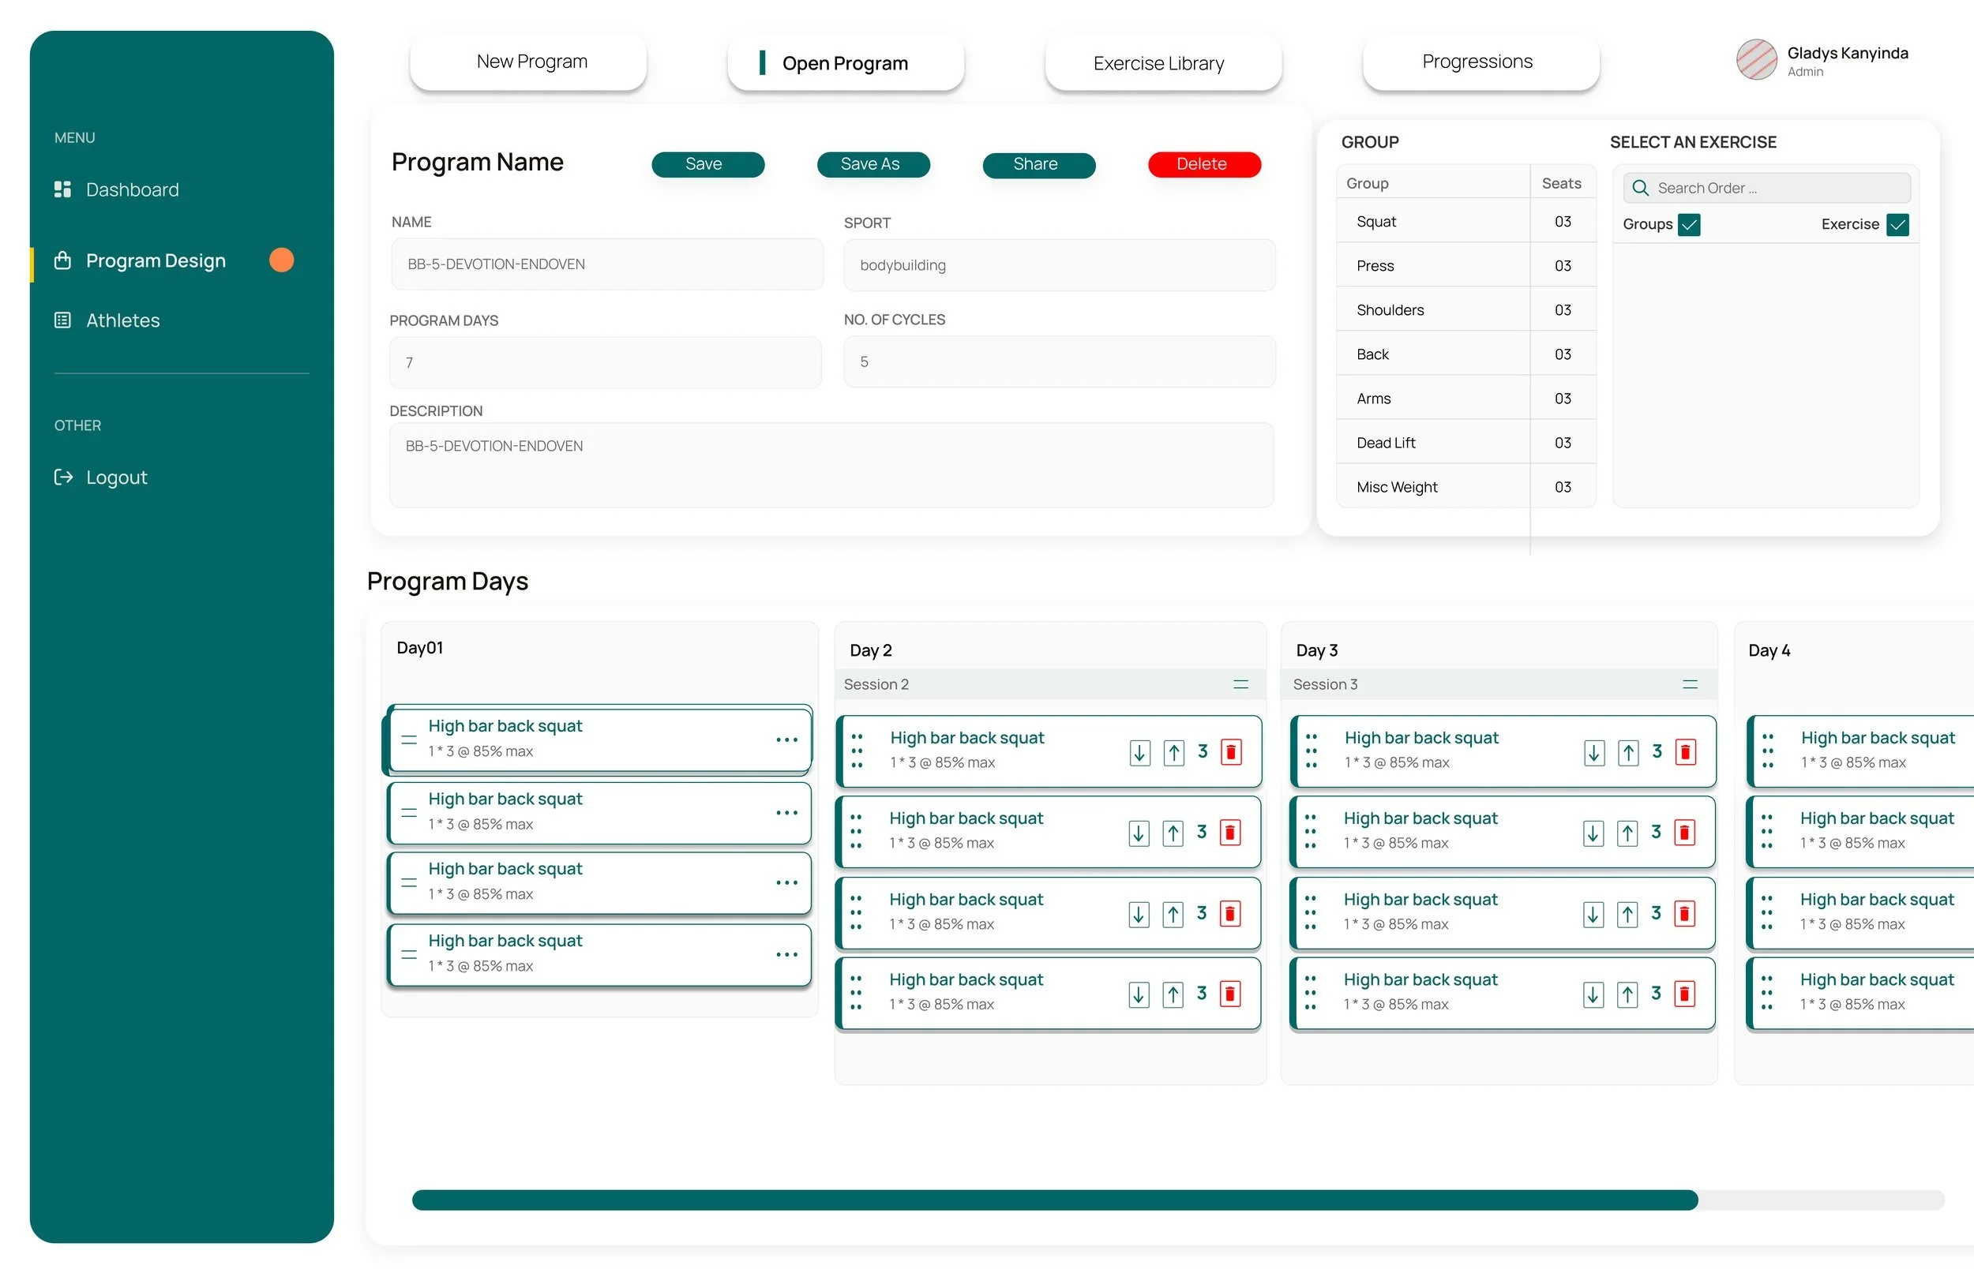Click the red Delete program button
Viewport: 1974px width, 1273px height.
pyautogui.click(x=1203, y=164)
